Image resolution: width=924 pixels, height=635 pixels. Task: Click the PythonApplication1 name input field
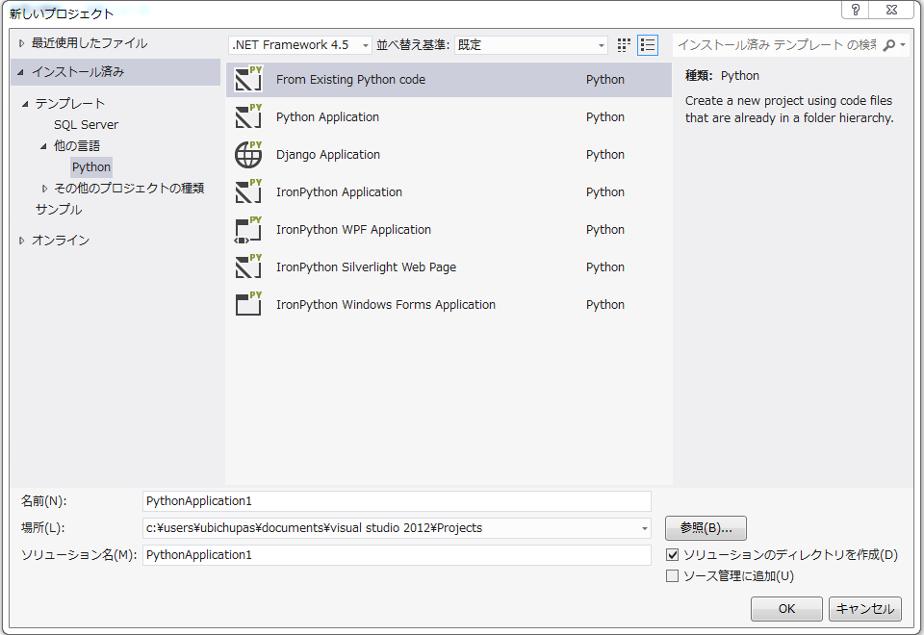(395, 500)
